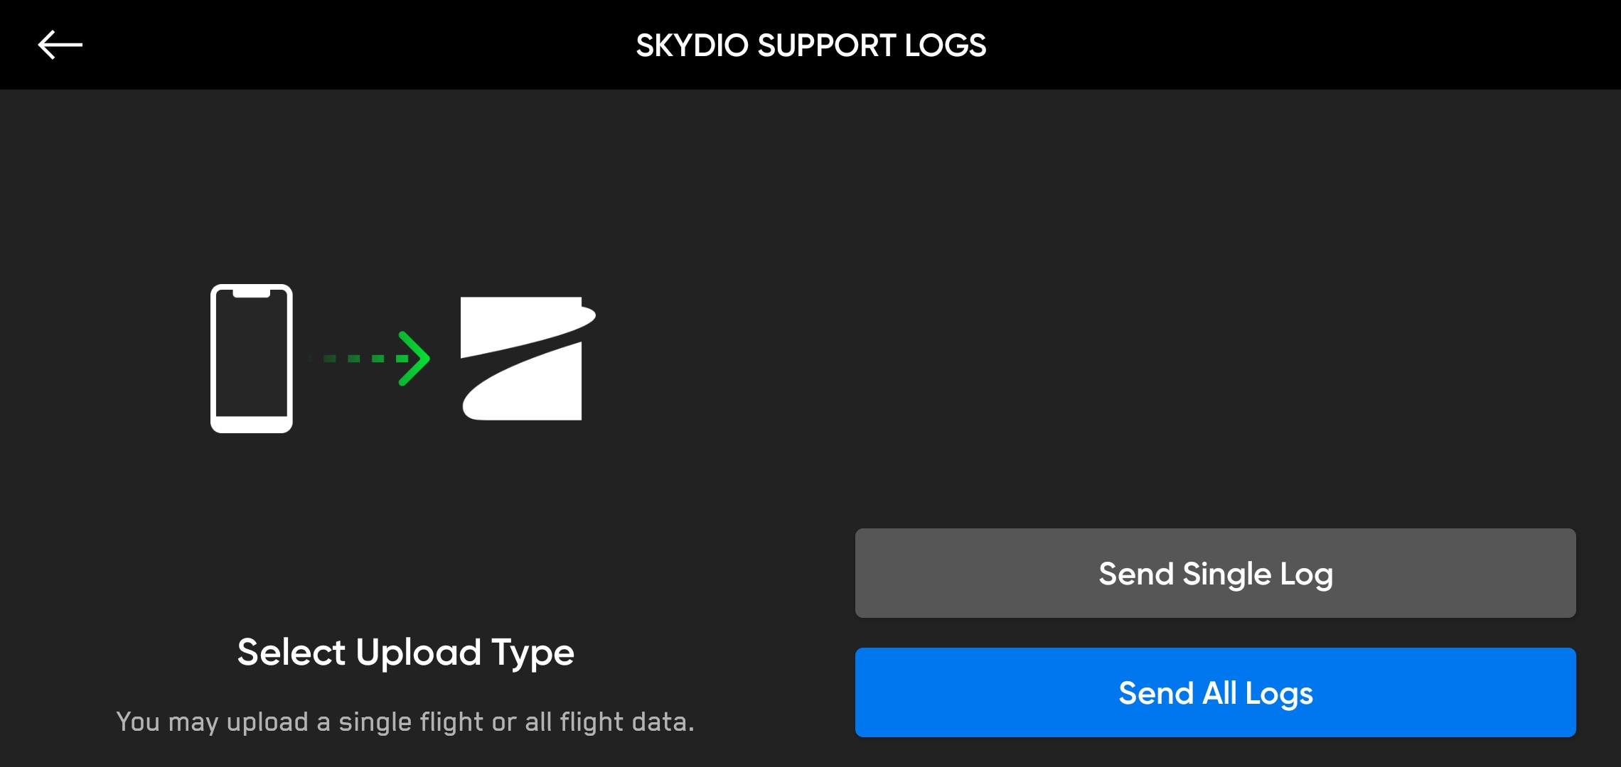Select the Skydio emblem right of arrow
This screenshot has height=767, width=1621.
[526, 359]
